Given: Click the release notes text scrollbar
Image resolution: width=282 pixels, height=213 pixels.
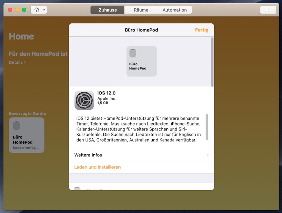Looking at the screenshot, I should (207, 126).
